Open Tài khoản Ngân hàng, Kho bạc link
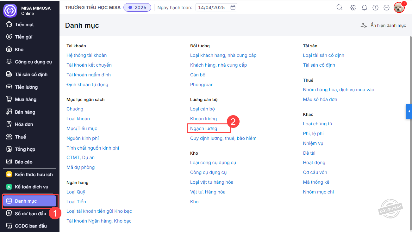The width and height of the screenshot is (412, 232). (99, 221)
